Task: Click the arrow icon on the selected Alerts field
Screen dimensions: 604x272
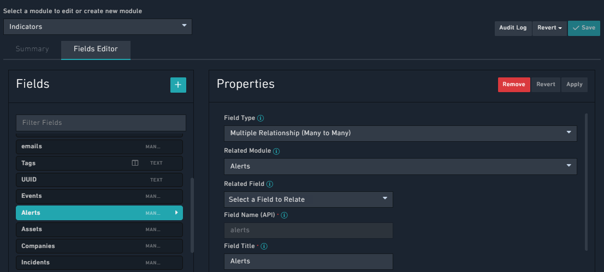Action: tap(176, 213)
